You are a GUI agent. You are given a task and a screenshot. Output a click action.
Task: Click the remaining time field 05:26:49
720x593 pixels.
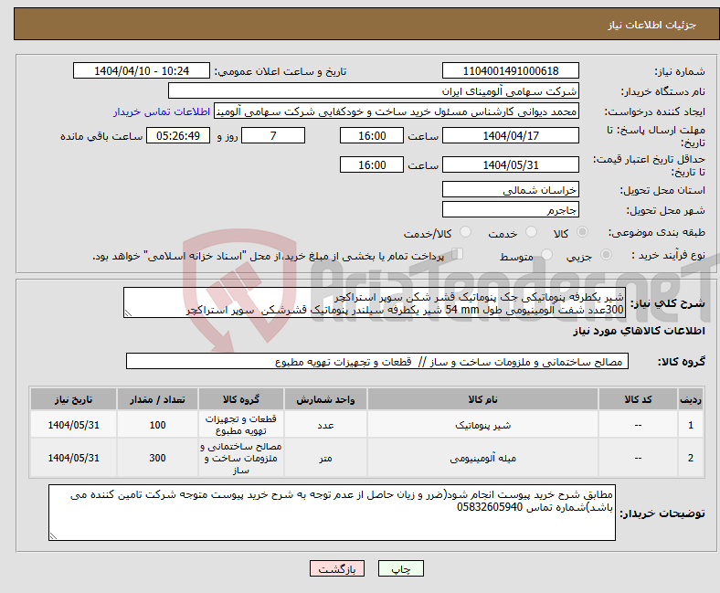(x=178, y=135)
